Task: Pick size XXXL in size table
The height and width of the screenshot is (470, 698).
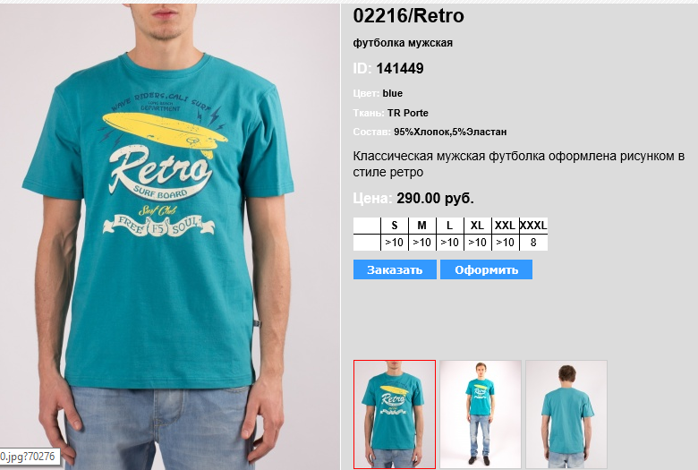Action: click(x=533, y=226)
